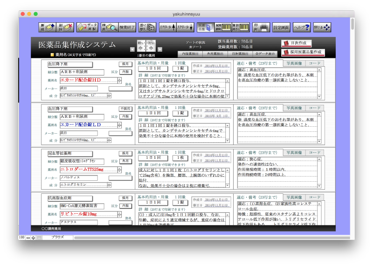Click scroll arrows on ニトロダームTTS25mg name field

point(119,170)
